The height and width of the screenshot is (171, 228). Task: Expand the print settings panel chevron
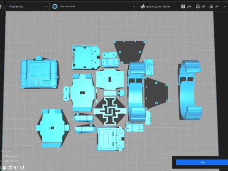click(x=225, y=7)
